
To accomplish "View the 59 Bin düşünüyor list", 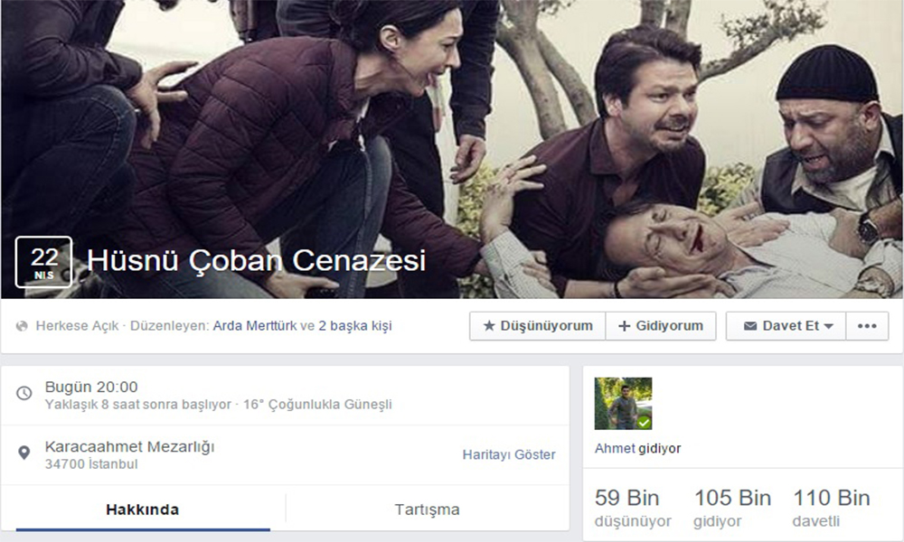I will (632, 508).
